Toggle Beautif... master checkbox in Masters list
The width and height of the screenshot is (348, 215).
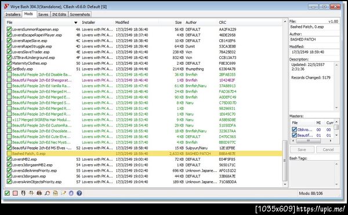294,135
